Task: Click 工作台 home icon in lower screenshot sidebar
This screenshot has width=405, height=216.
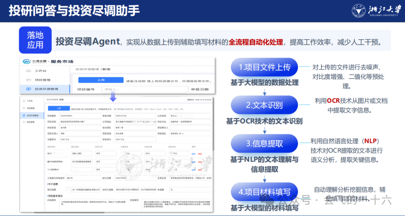Action: (24, 101)
